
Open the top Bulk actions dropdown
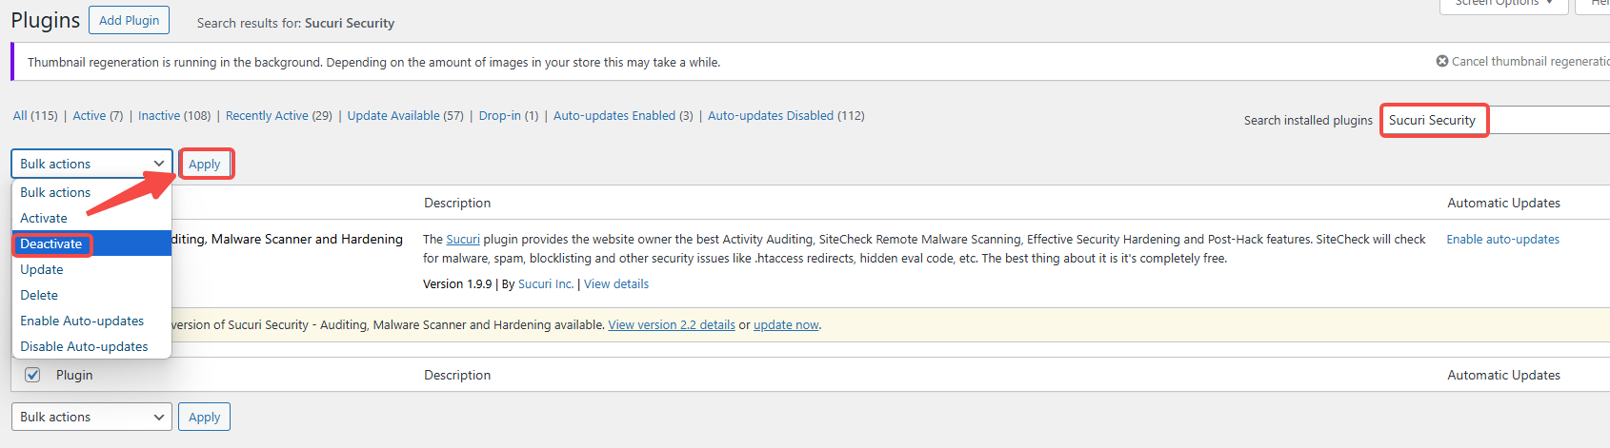tap(91, 164)
